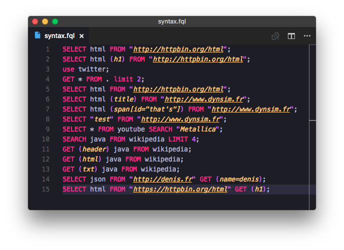Click 'title' selector on line 6
Viewport: 344px width, 250px height.
124,99
